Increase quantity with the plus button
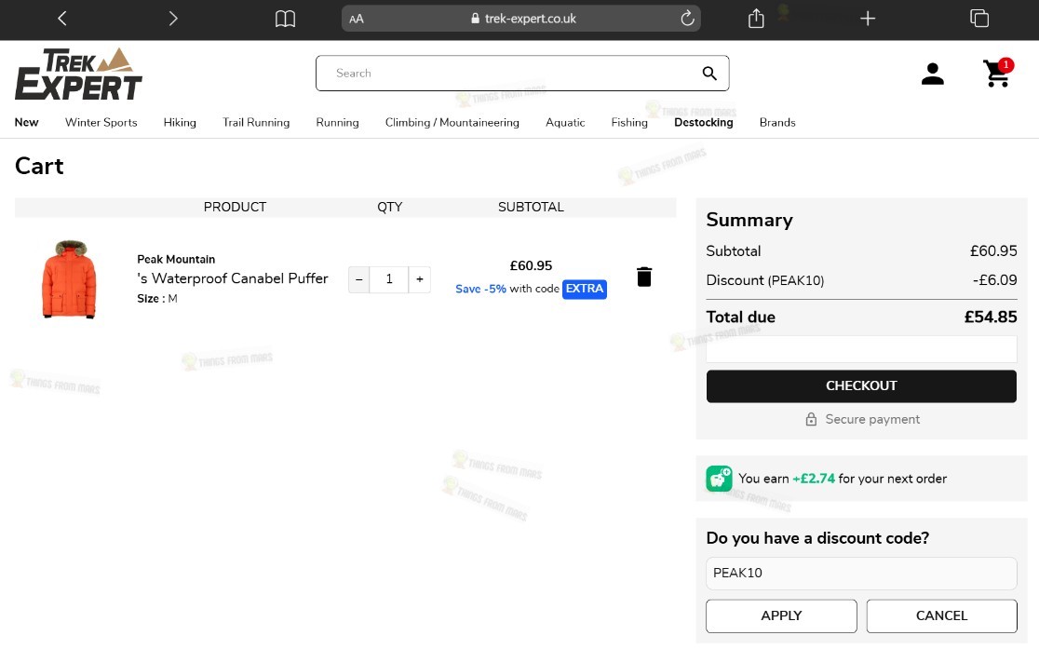Viewport: 1039px width, 649px height. (420, 279)
